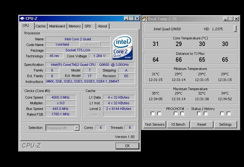Viewport: 244px width, 167px height.
Task: Open the About tab in CPU-Z
Action: pos(102,26)
